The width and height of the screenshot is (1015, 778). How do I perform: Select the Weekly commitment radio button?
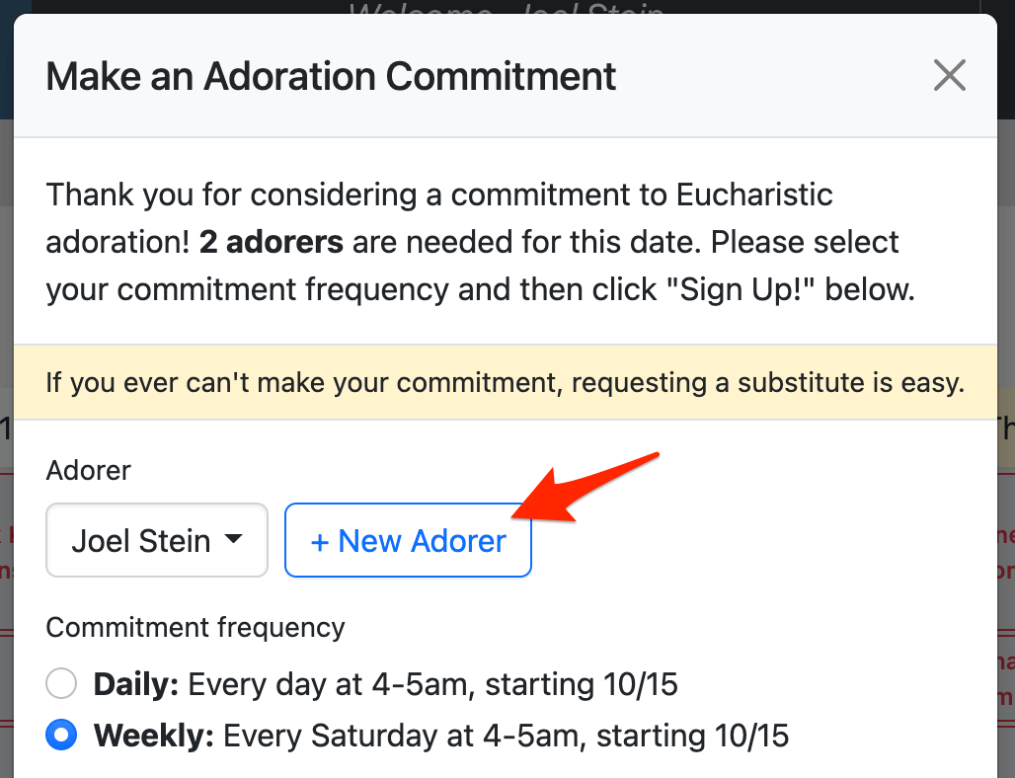pos(61,736)
